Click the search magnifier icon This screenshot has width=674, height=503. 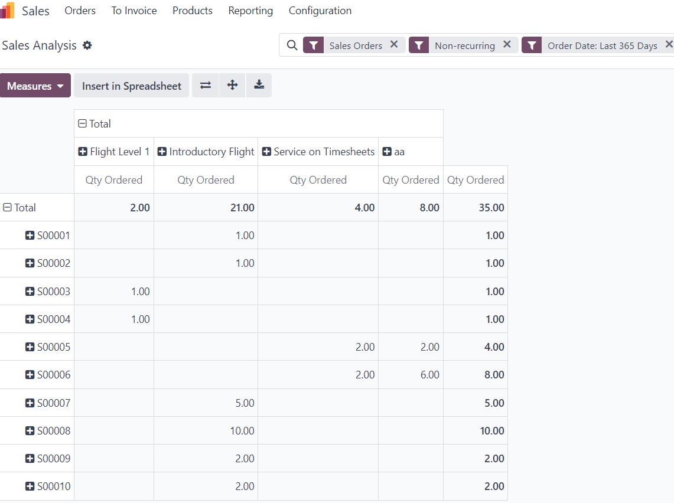click(x=292, y=45)
